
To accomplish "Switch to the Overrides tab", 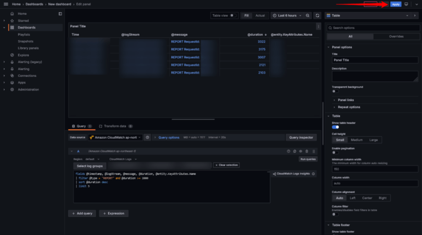I will 396,37.
